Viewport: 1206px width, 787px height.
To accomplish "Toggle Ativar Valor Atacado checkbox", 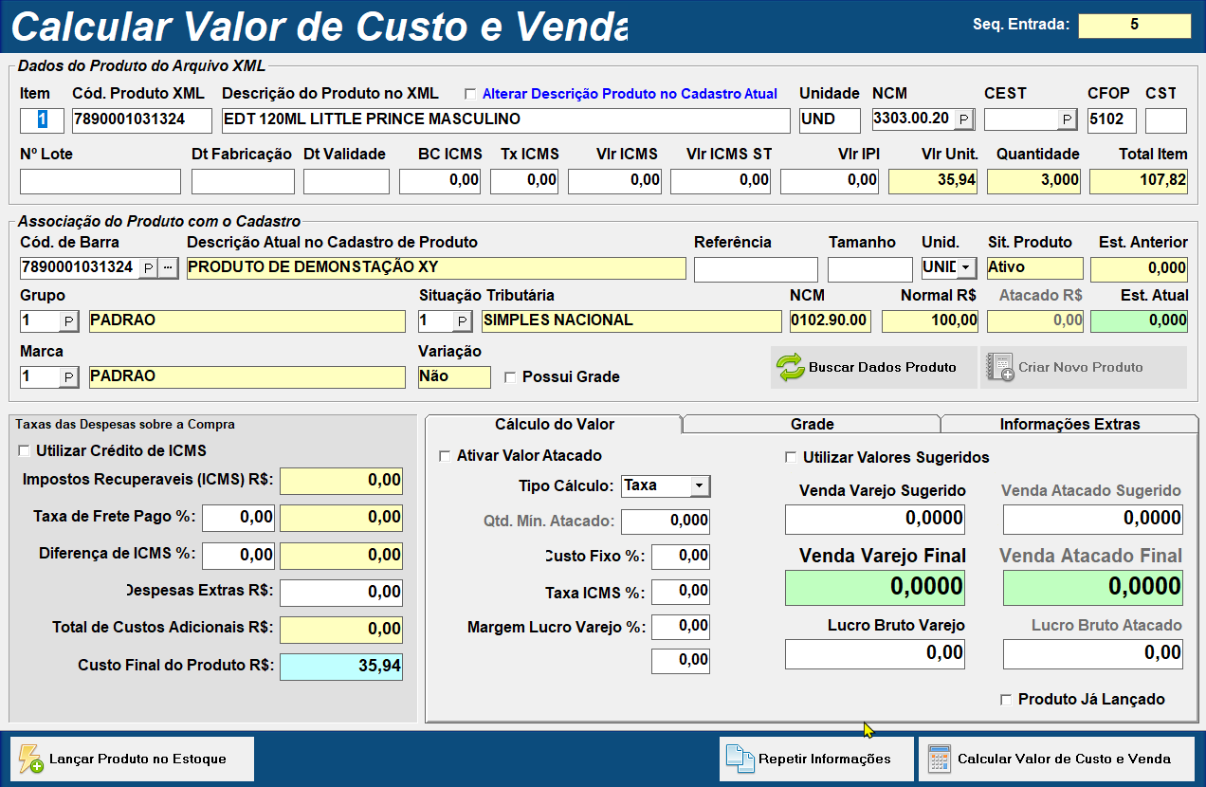I will point(445,456).
